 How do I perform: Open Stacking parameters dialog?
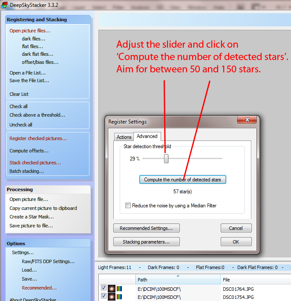tap(147, 242)
